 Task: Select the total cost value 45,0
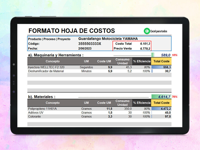168,113
